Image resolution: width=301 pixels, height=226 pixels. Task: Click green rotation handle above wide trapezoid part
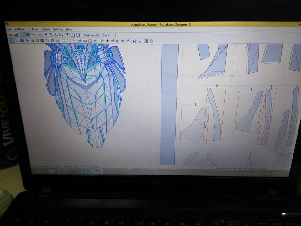coord(195,104)
